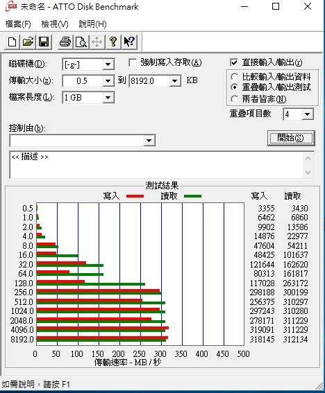Minimize the ATTO Disk Benchmark window

[x=244, y=7]
